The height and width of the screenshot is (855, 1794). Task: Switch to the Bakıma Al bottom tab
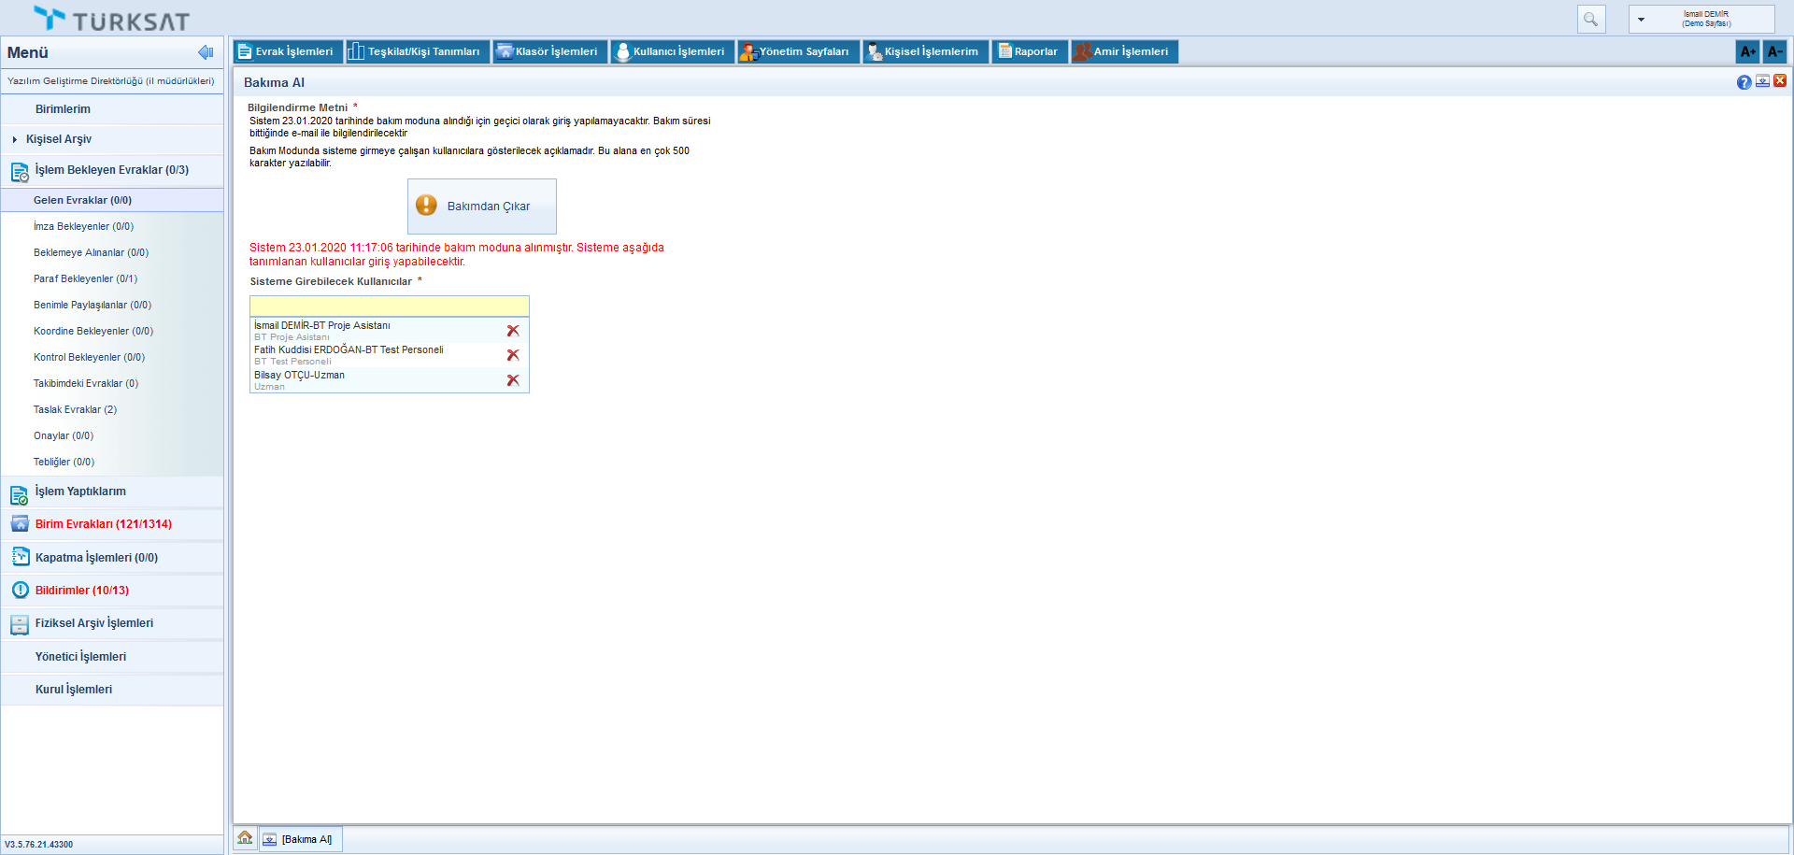pos(300,839)
